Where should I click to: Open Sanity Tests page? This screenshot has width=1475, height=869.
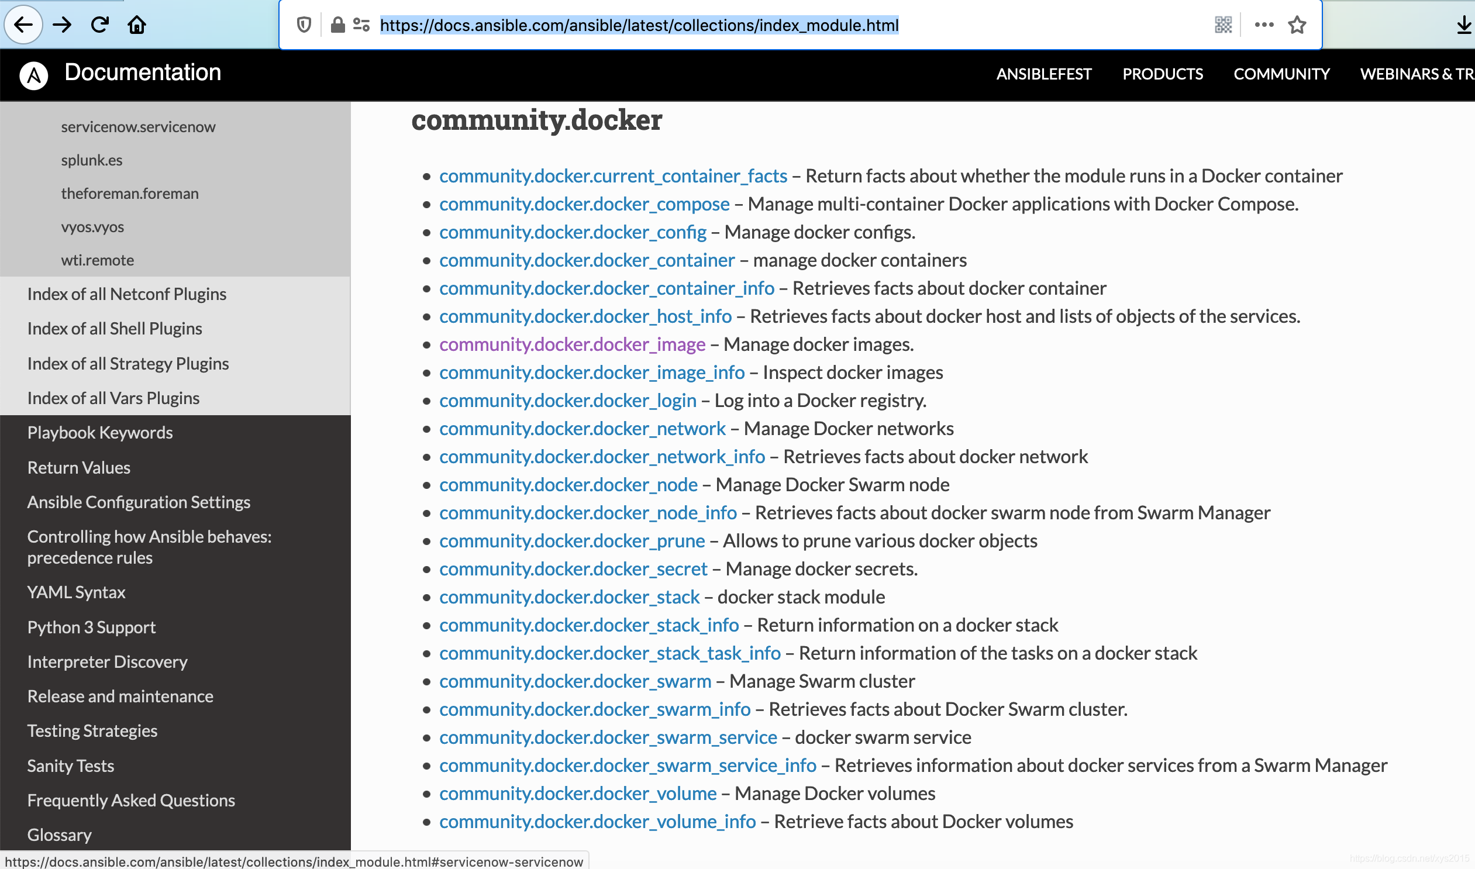[x=71, y=767]
